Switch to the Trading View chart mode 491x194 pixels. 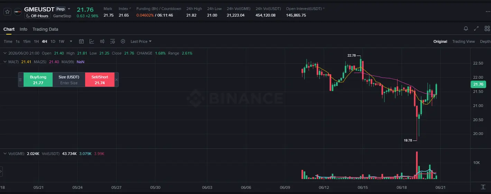(x=463, y=41)
